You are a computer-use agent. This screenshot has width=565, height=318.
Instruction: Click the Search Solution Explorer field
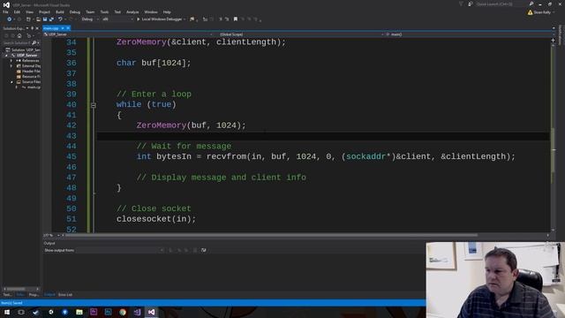click(x=18, y=43)
